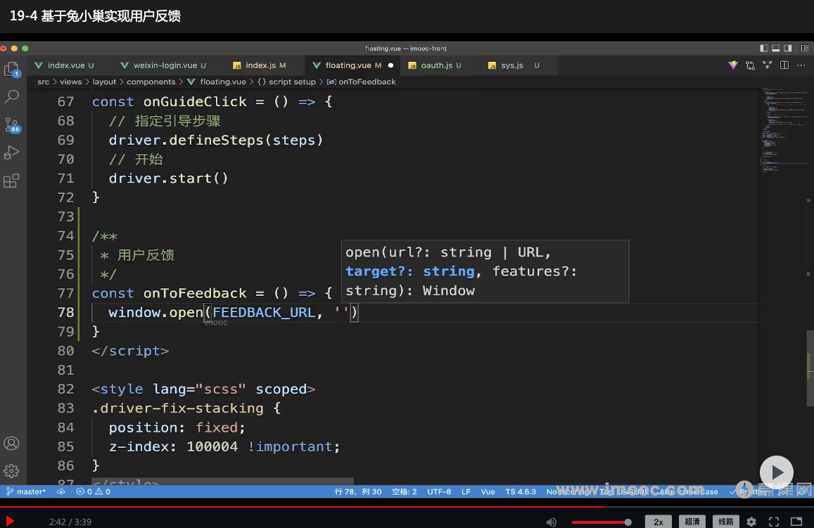Click the play button at bottom-left of the player
814x528 pixels.
(x=9, y=521)
